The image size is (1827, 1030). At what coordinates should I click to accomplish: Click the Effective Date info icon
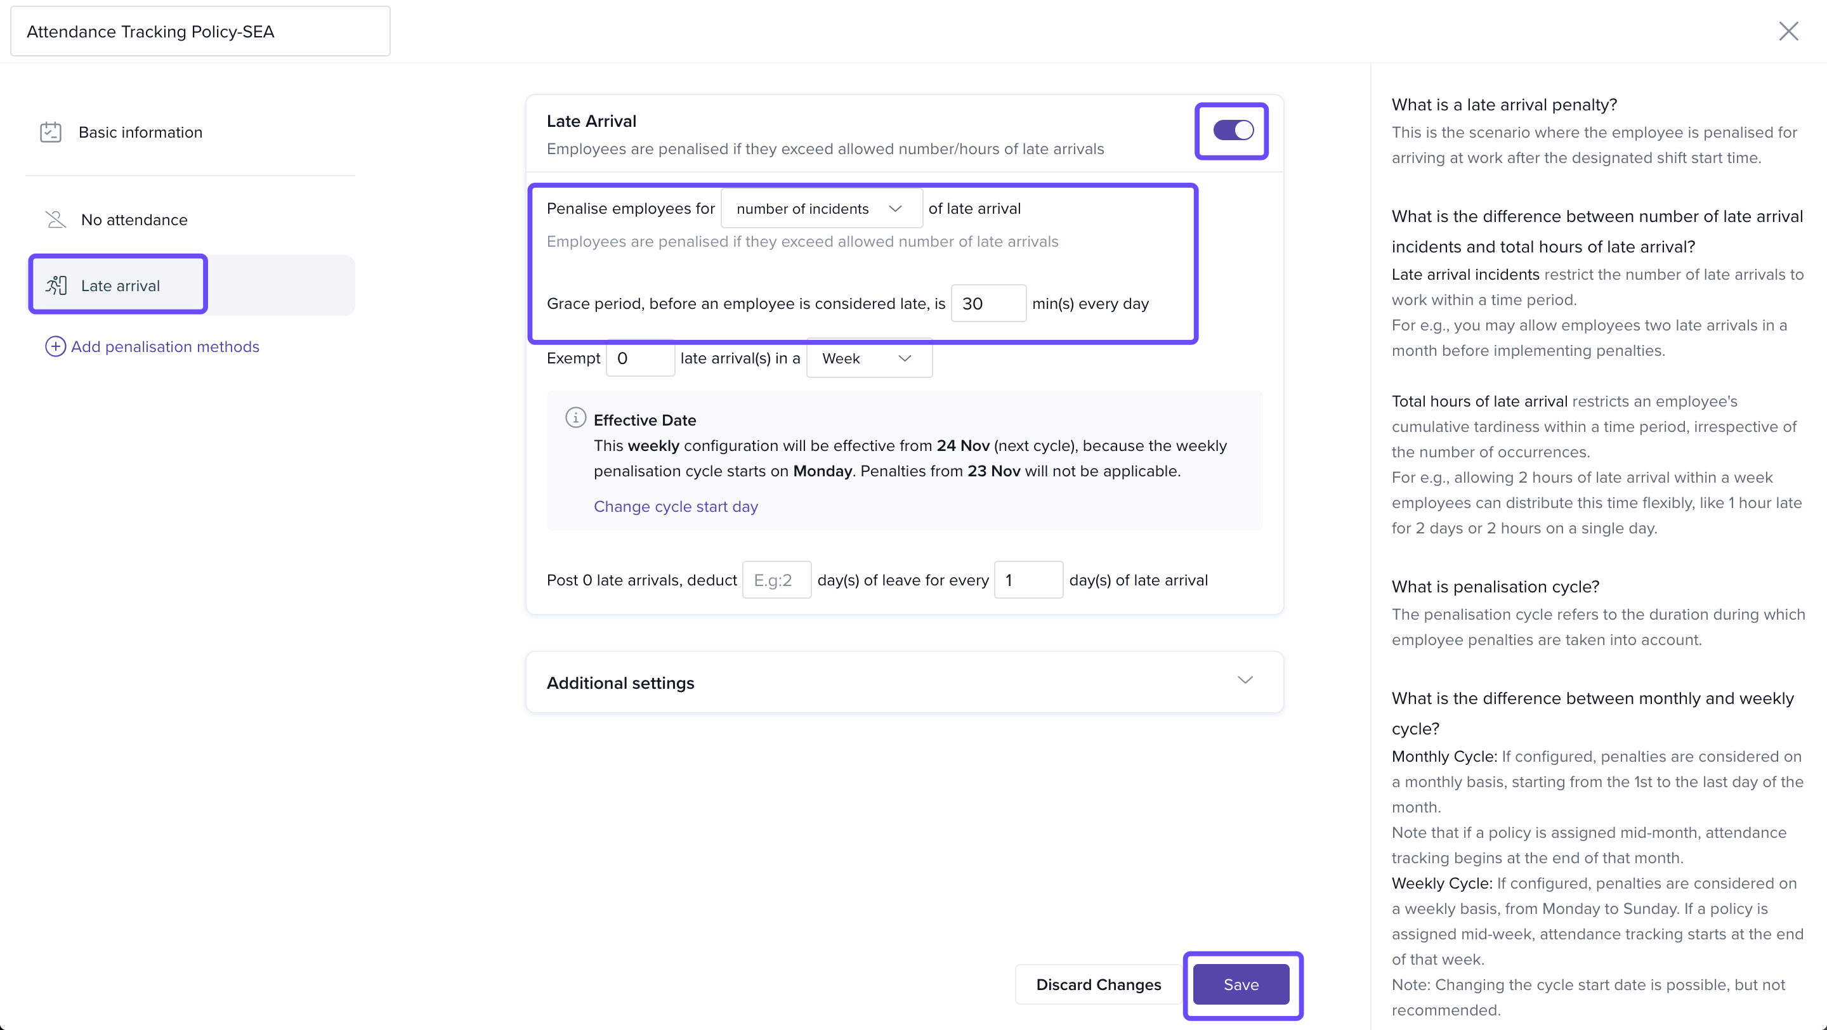click(575, 418)
